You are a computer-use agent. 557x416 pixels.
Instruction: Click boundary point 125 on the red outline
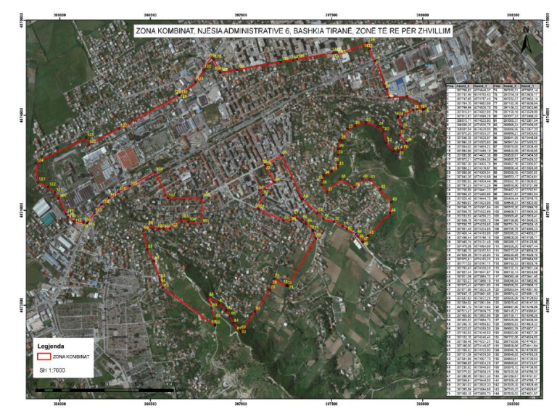(91, 136)
